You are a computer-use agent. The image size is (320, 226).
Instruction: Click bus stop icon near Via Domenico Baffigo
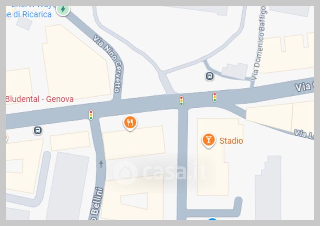[209, 76]
